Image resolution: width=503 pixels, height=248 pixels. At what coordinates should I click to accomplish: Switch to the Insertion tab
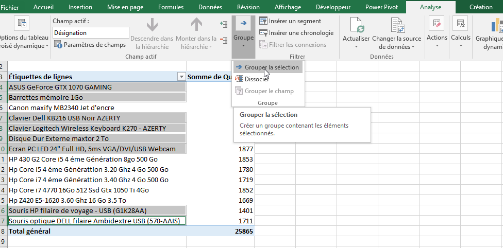pyautogui.click(x=80, y=7)
